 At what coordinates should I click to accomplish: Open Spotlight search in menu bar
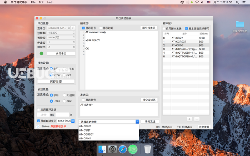(x=237, y=2)
